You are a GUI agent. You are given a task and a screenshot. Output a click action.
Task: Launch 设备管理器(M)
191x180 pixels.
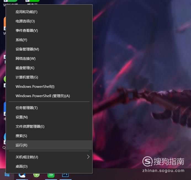49,49
